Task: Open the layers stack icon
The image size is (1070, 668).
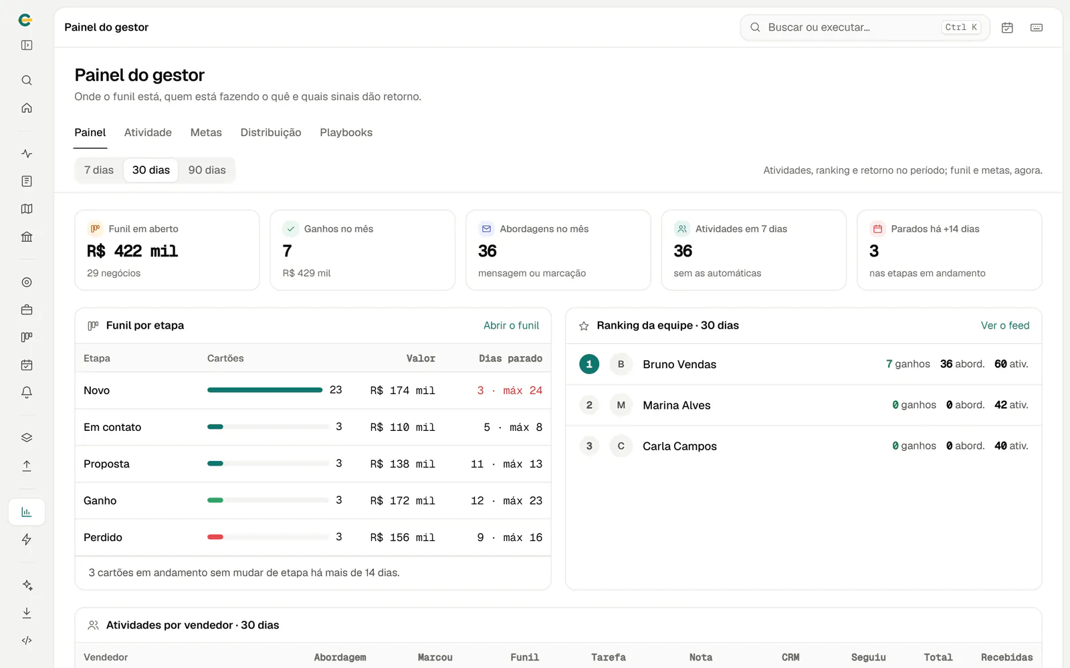Action: pyautogui.click(x=27, y=438)
